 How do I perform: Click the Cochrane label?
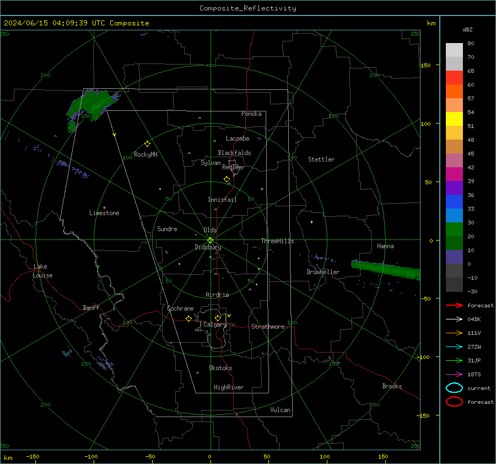click(x=180, y=308)
